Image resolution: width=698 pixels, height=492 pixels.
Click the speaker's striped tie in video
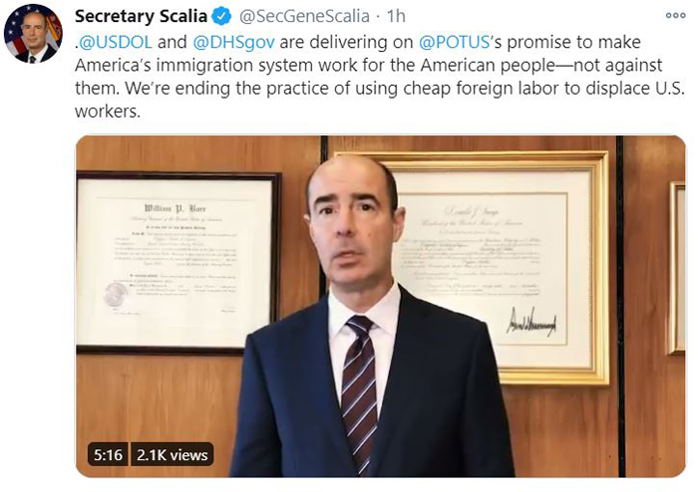point(359,391)
